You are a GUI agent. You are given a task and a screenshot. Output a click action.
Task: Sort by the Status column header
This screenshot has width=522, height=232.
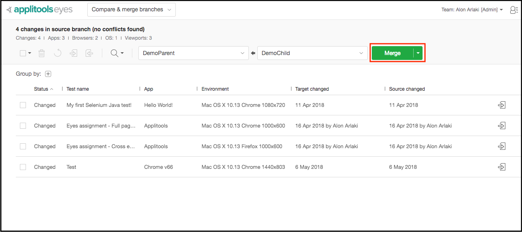[x=41, y=89]
